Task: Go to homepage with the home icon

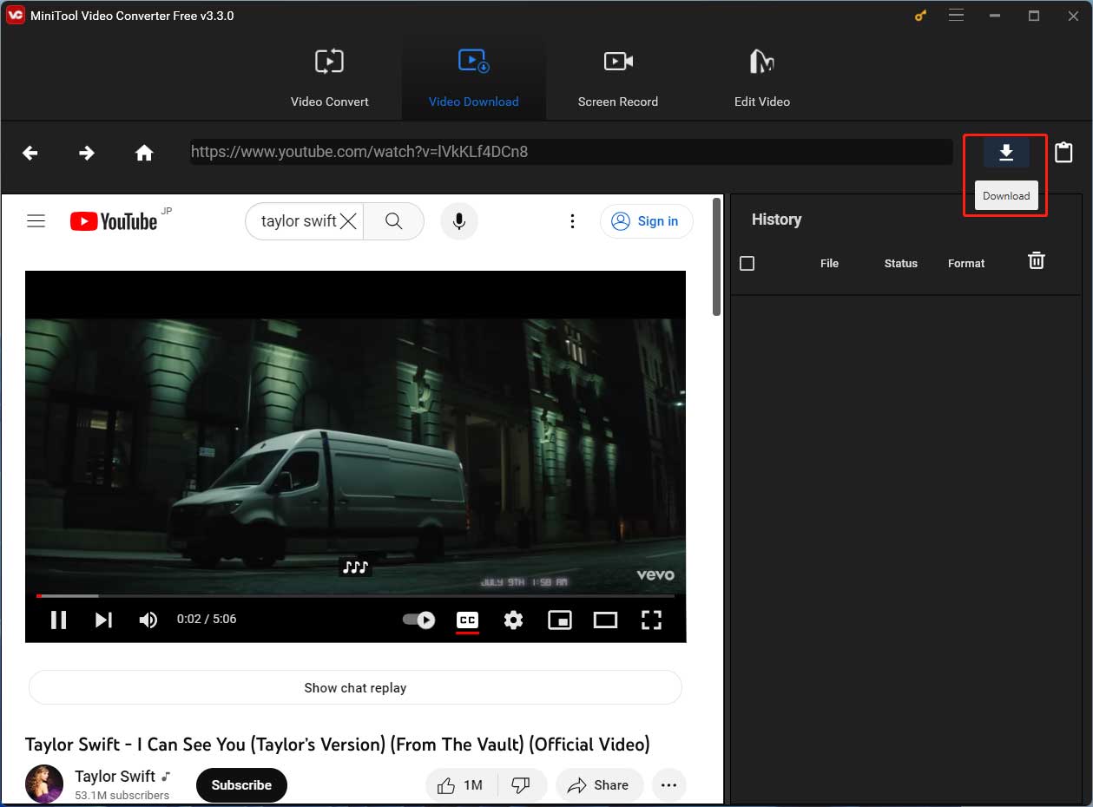Action: (144, 152)
